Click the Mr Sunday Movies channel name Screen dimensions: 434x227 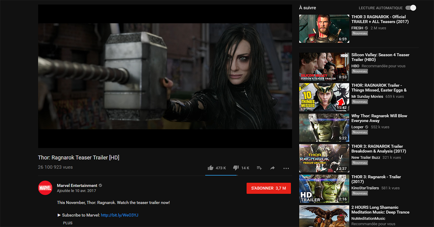(x=367, y=97)
